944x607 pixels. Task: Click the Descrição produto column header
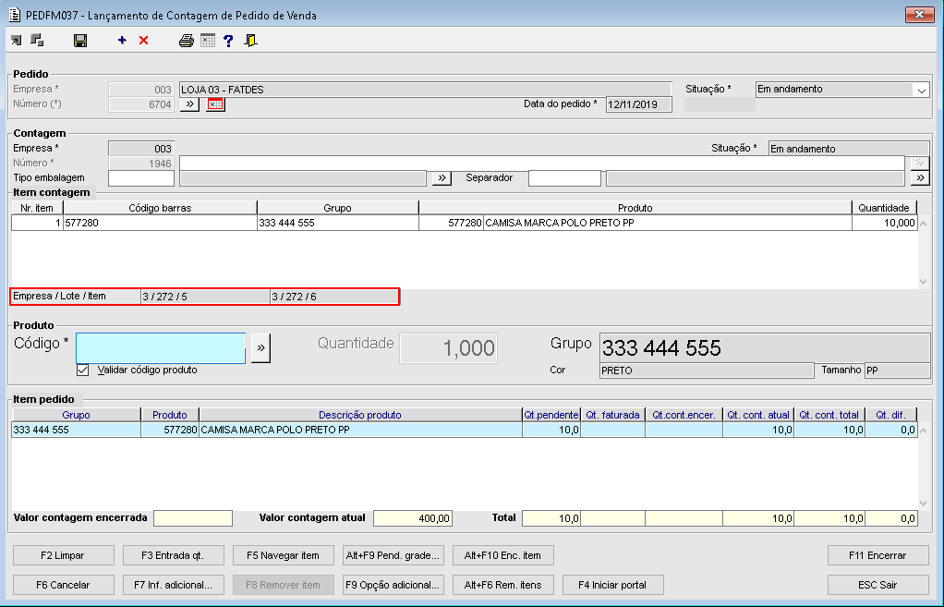[x=360, y=415]
